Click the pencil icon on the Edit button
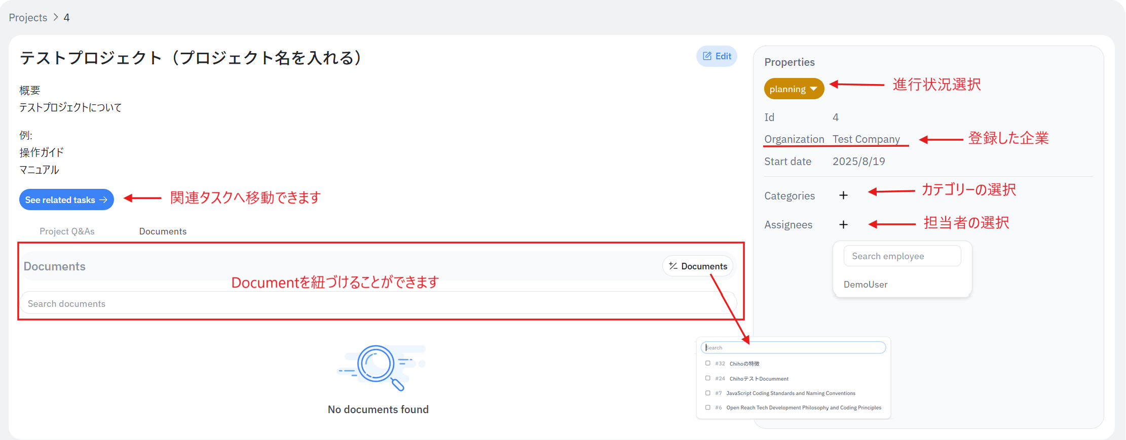The image size is (1126, 440). point(707,56)
